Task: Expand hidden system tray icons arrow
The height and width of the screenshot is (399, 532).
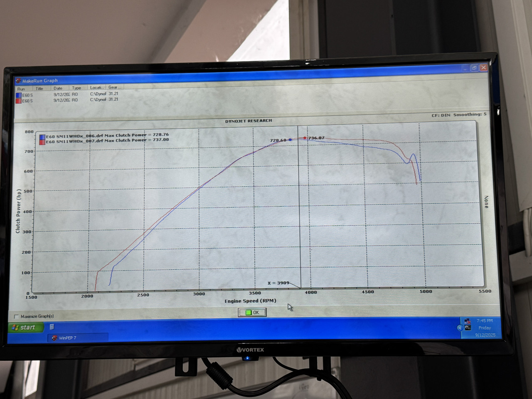Action: (460, 328)
